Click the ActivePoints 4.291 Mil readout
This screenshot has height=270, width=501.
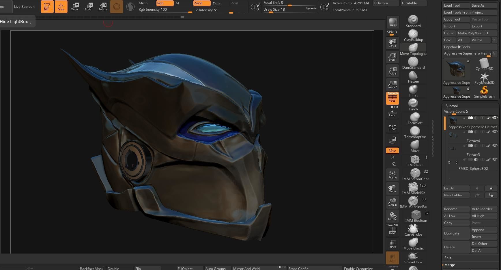pyautogui.click(x=351, y=3)
